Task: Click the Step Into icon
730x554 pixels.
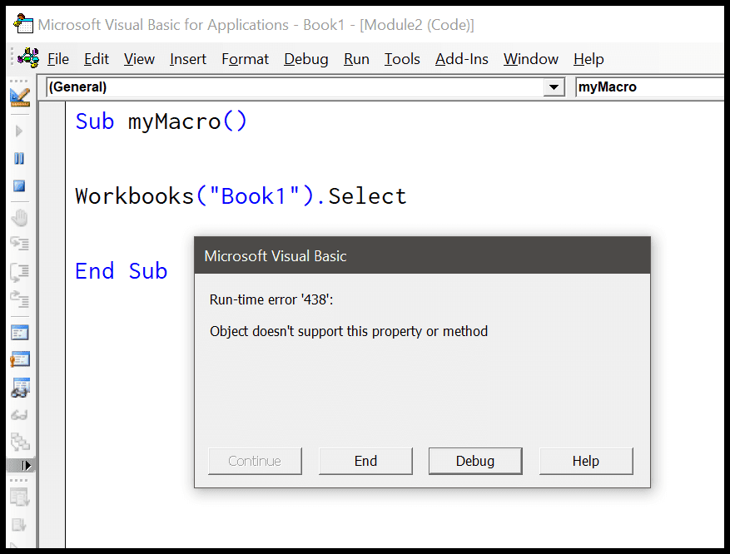Action: (19, 243)
